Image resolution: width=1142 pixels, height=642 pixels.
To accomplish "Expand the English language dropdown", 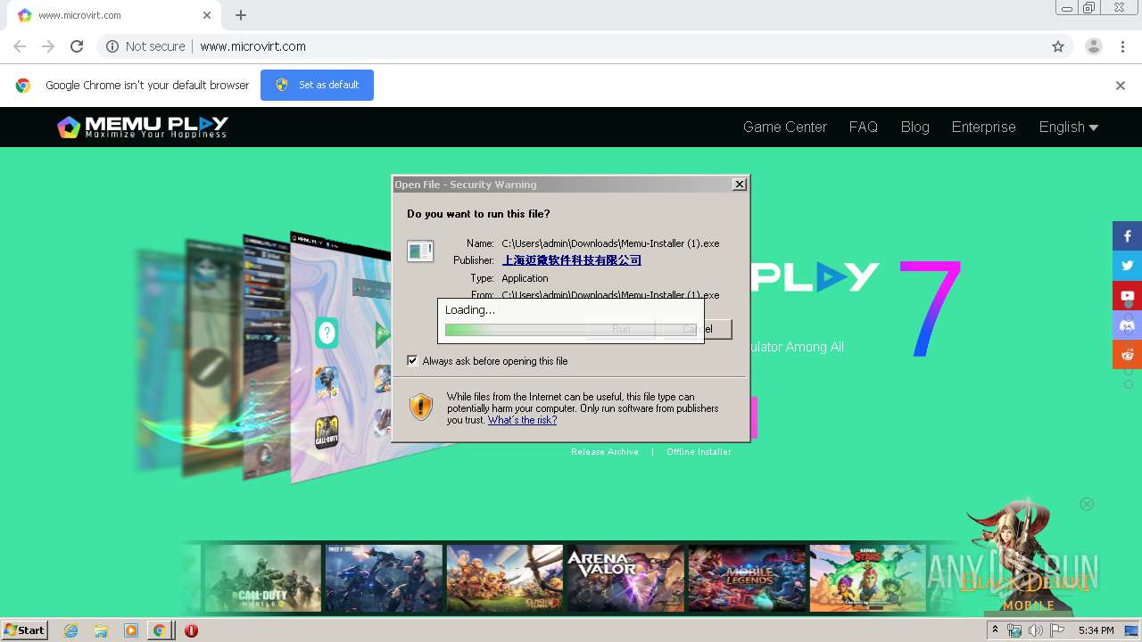I will pos(1068,127).
